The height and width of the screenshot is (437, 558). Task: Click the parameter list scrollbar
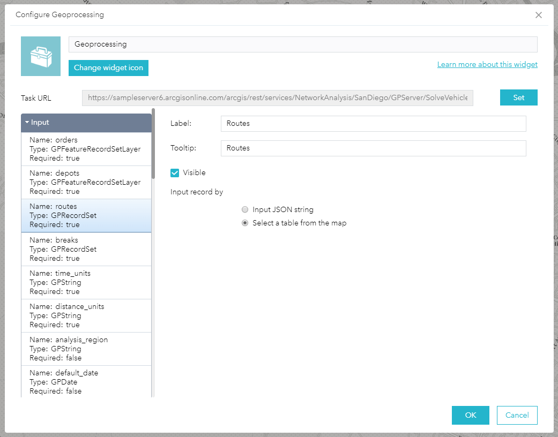click(153, 144)
